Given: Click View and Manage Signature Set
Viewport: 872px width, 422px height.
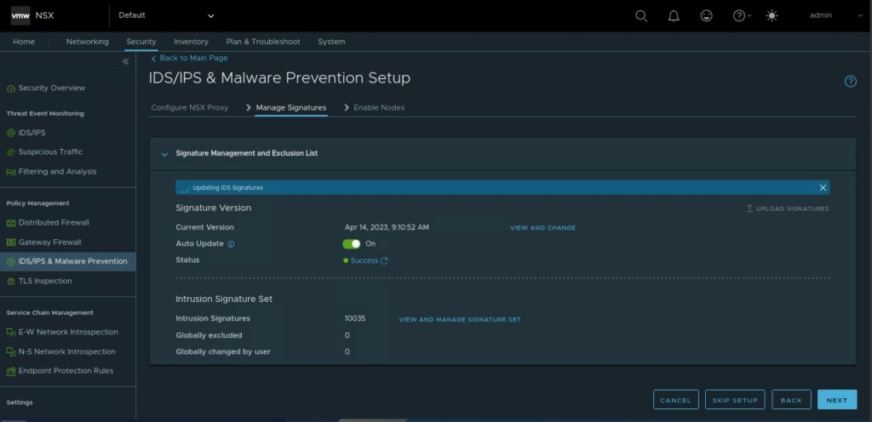Looking at the screenshot, I should (x=459, y=320).
